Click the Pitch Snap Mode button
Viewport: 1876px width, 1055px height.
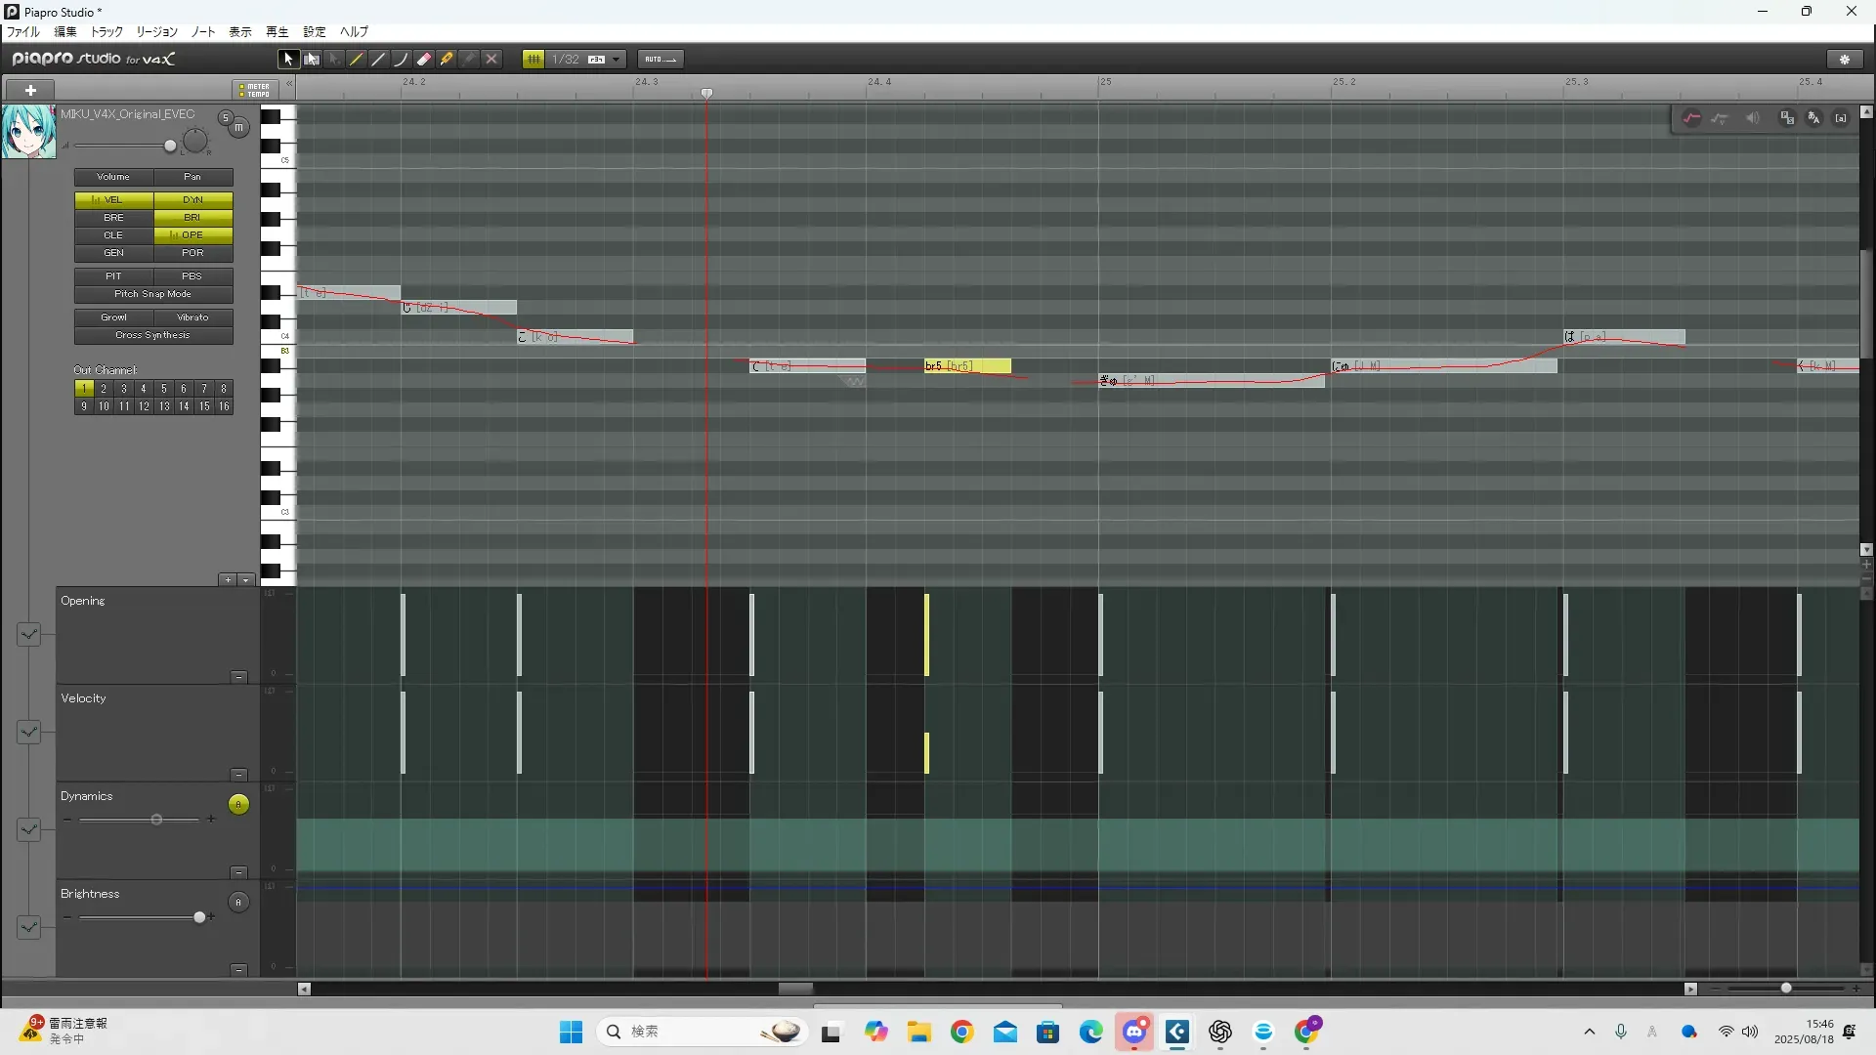tap(153, 294)
